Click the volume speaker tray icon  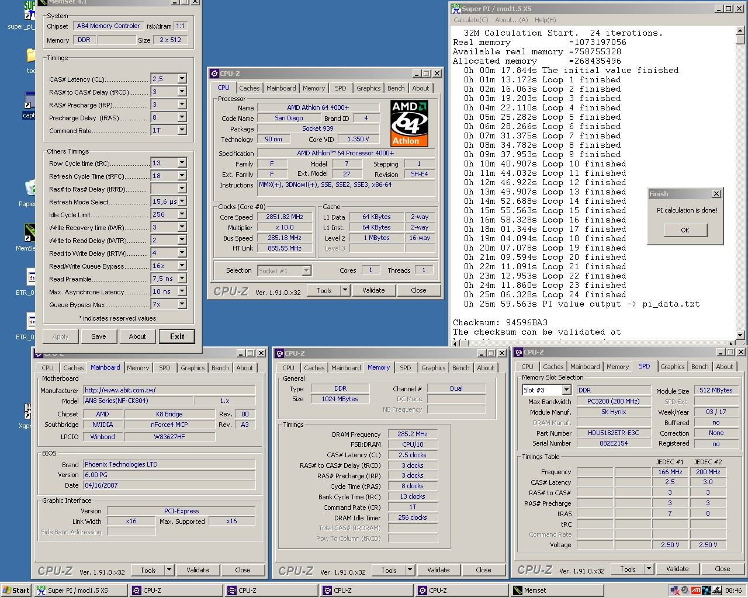686,590
